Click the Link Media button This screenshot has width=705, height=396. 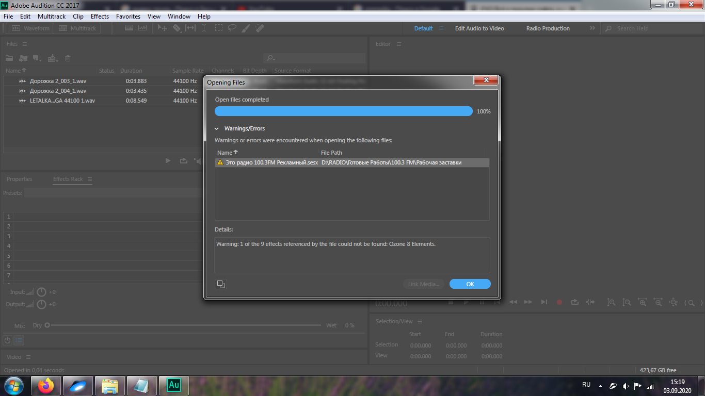424,284
